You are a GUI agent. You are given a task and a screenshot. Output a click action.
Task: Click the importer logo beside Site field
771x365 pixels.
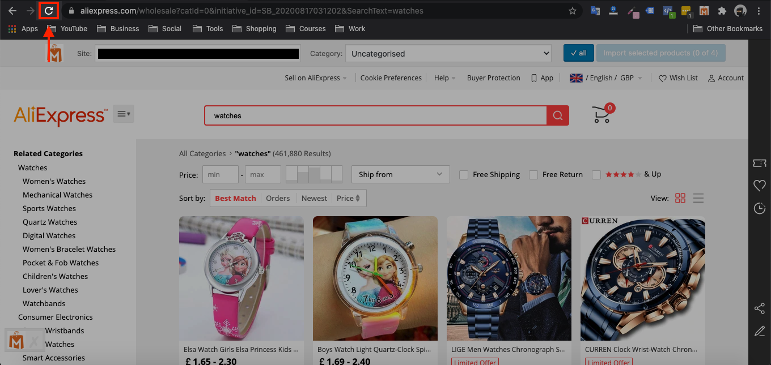point(55,54)
